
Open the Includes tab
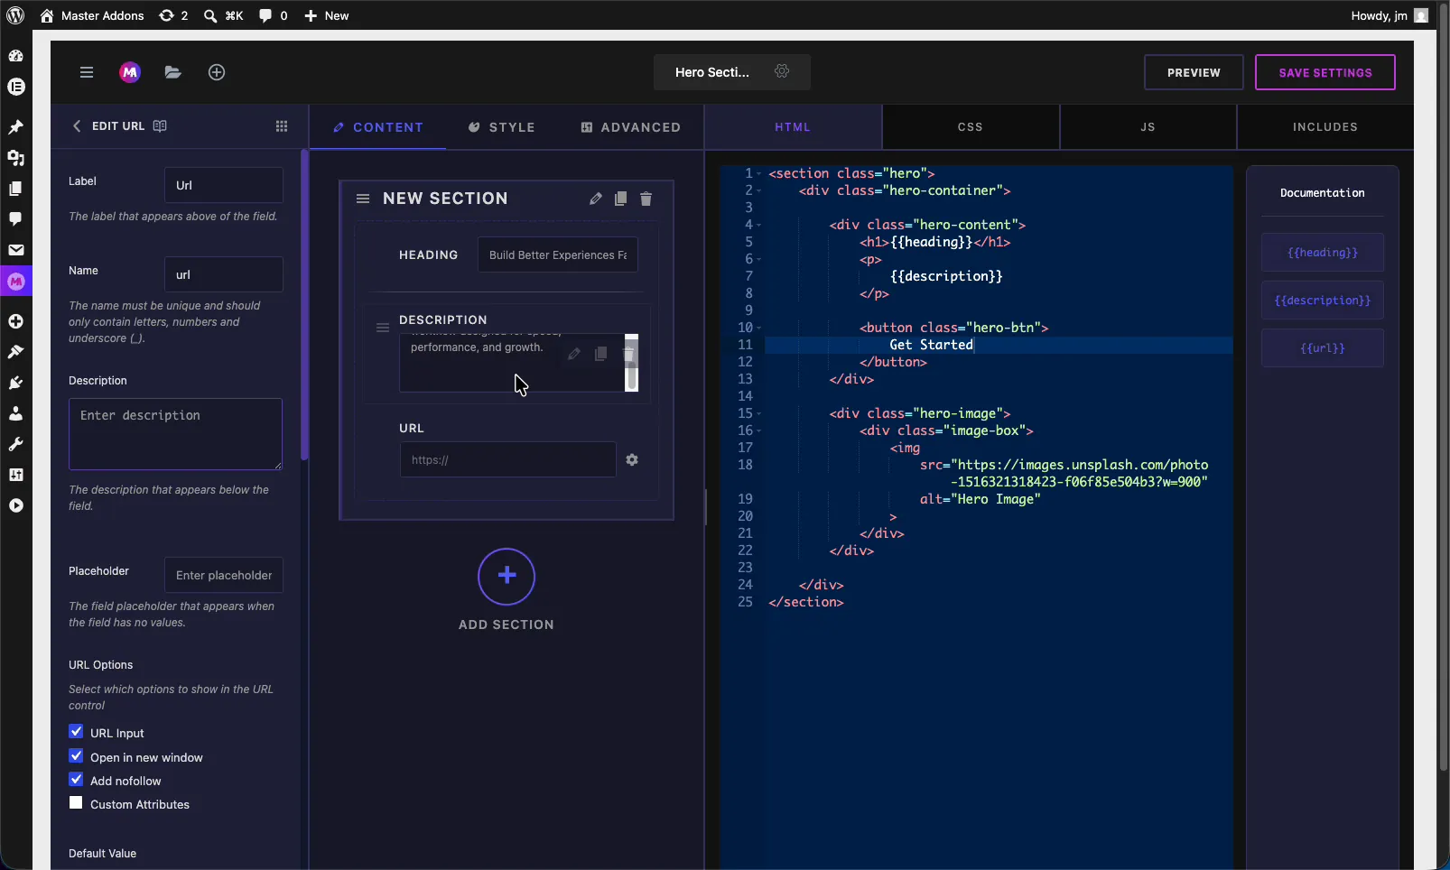[x=1325, y=127]
